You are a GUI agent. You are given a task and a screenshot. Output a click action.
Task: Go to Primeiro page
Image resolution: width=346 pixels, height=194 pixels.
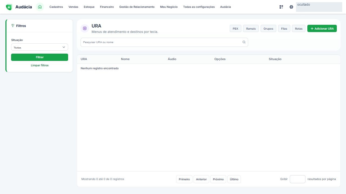[x=184, y=179]
